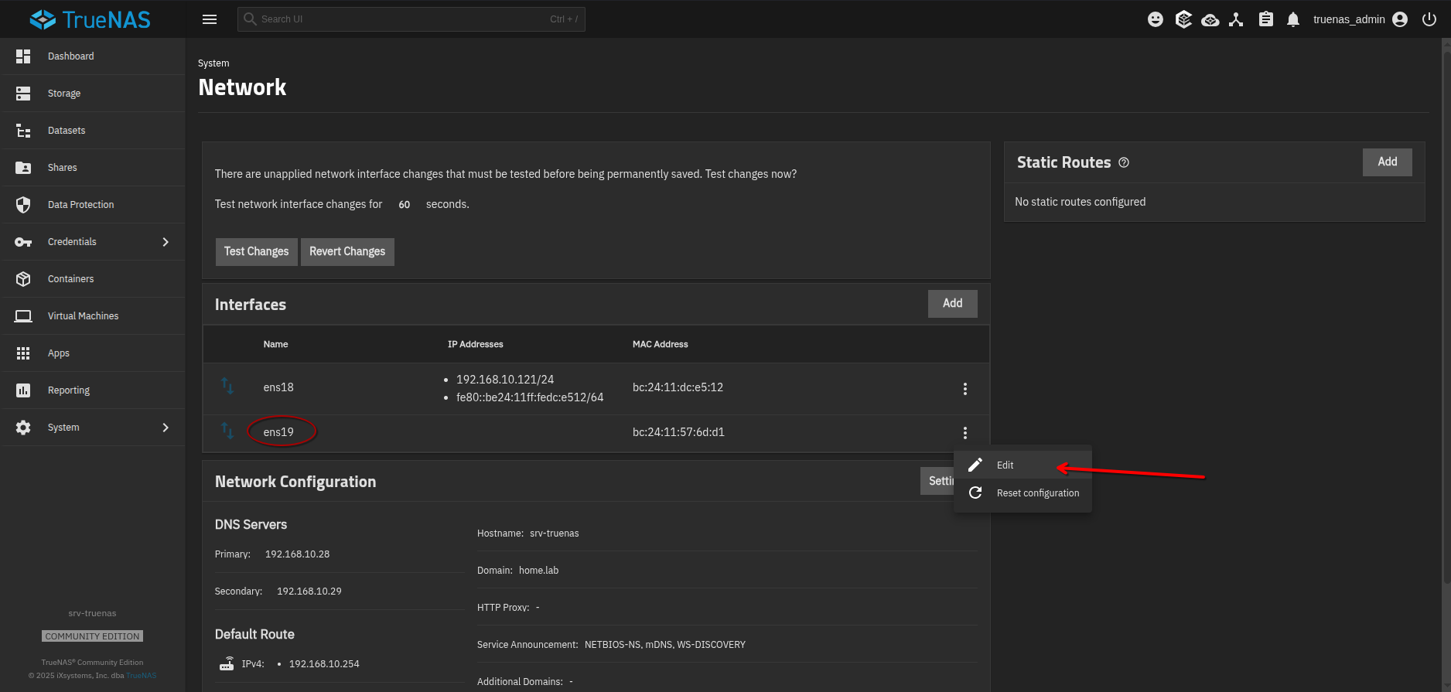Click the default route router icon
1451x692 pixels.
pos(227,663)
